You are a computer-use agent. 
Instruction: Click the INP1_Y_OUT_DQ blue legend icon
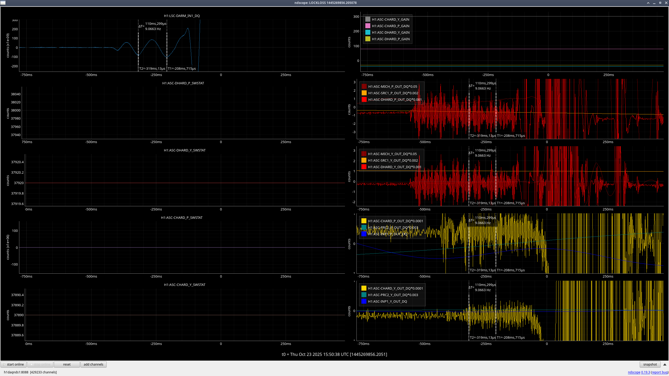[364, 301]
